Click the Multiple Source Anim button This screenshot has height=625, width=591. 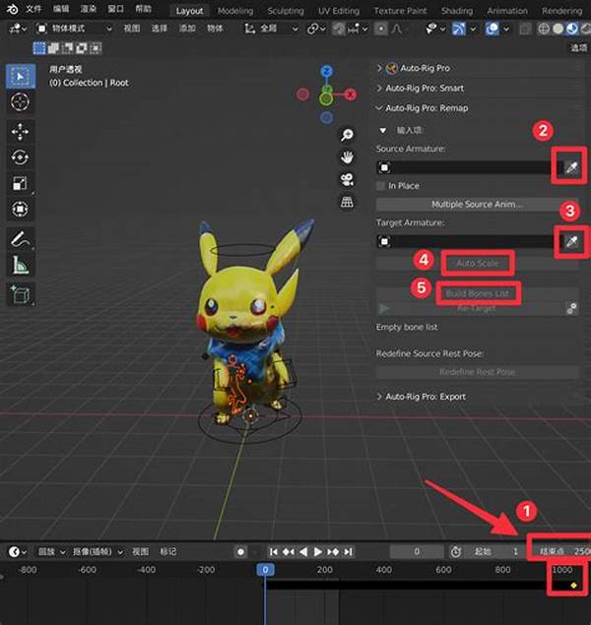[x=477, y=205]
